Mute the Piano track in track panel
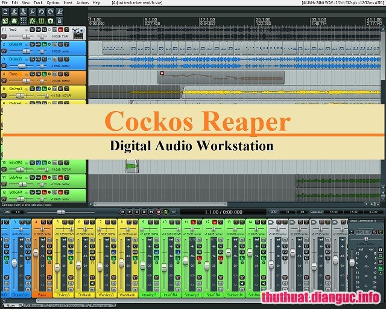The image size is (386, 309). pyautogui.click(x=60, y=74)
